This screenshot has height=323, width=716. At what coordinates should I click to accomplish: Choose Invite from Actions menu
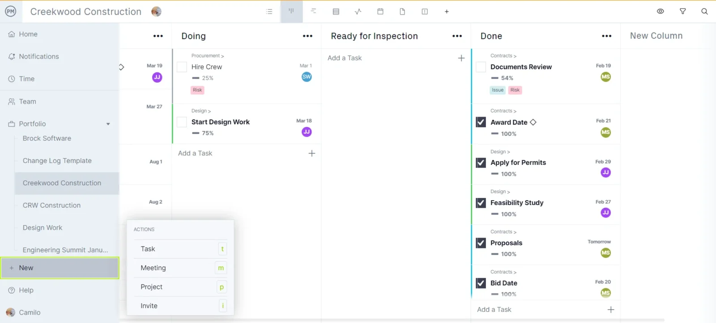(180, 306)
